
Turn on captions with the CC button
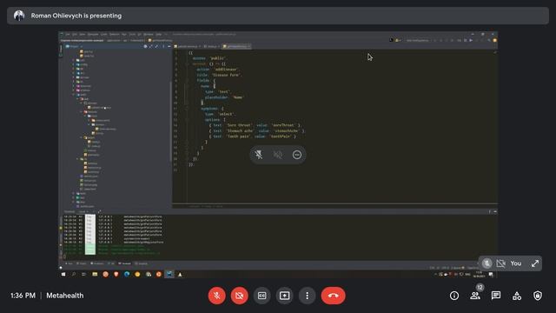[x=262, y=296]
